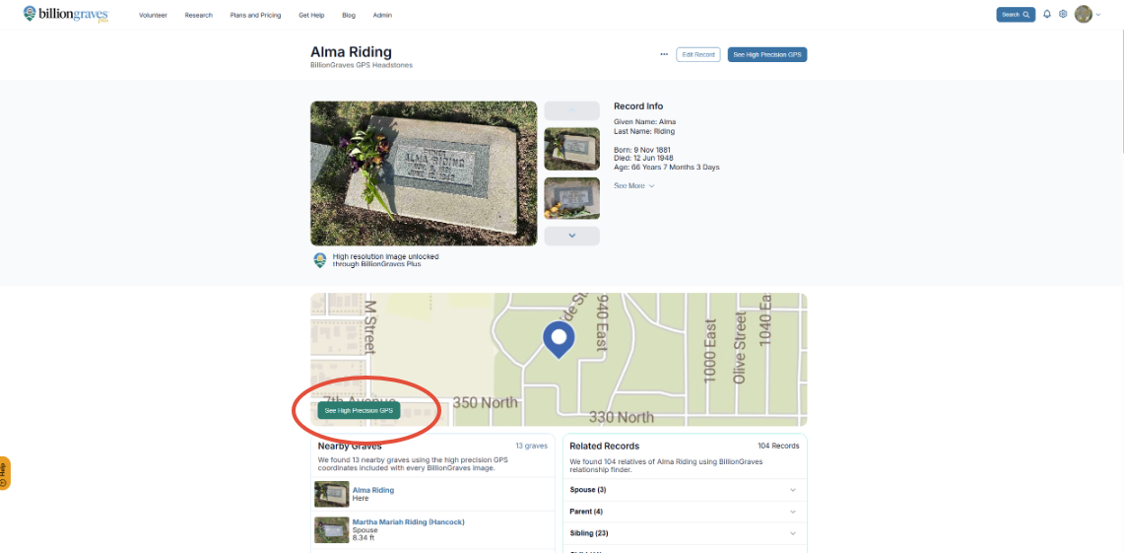Image resolution: width=1124 pixels, height=553 pixels.
Task: Select the second headstone thumbnail with yellow flowers
Action: point(571,198)
